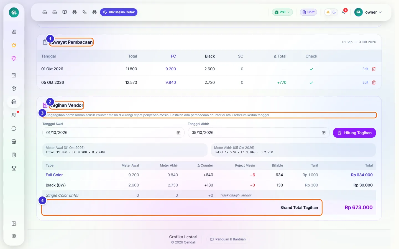The height and width of the screenshot is (249, 399).
Task: Open the calculator icon in the sidebar
Action: (14, 155)
